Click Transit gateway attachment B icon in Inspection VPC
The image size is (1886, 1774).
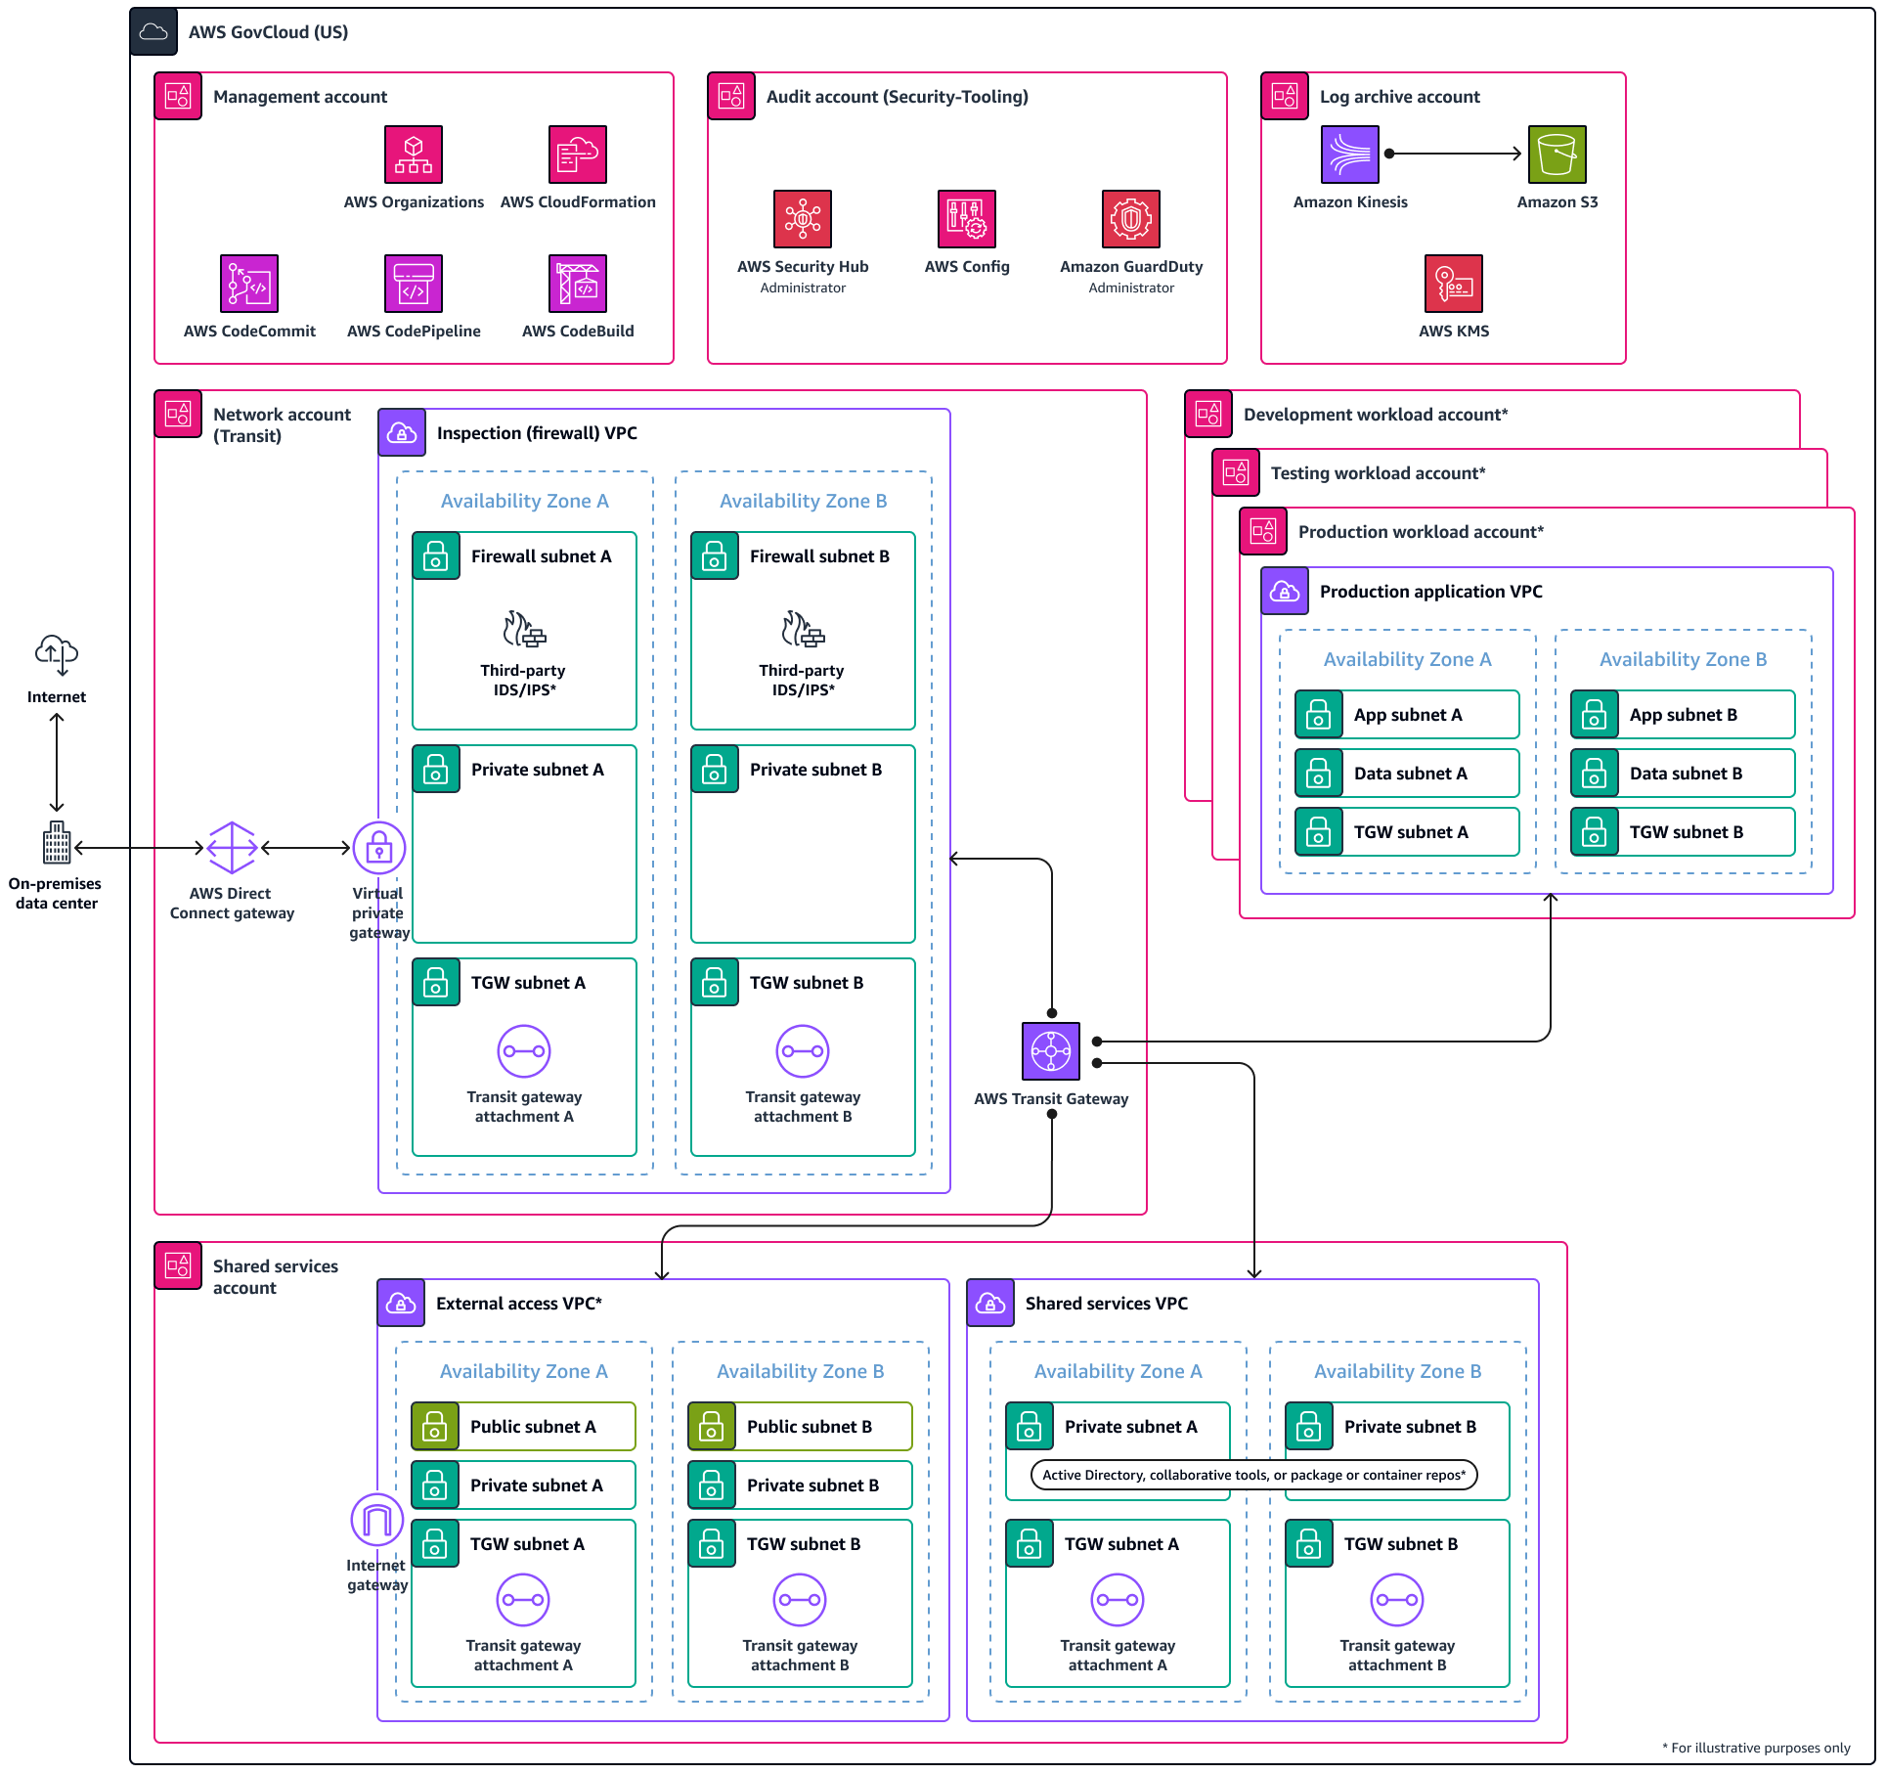click(803, 1051)
